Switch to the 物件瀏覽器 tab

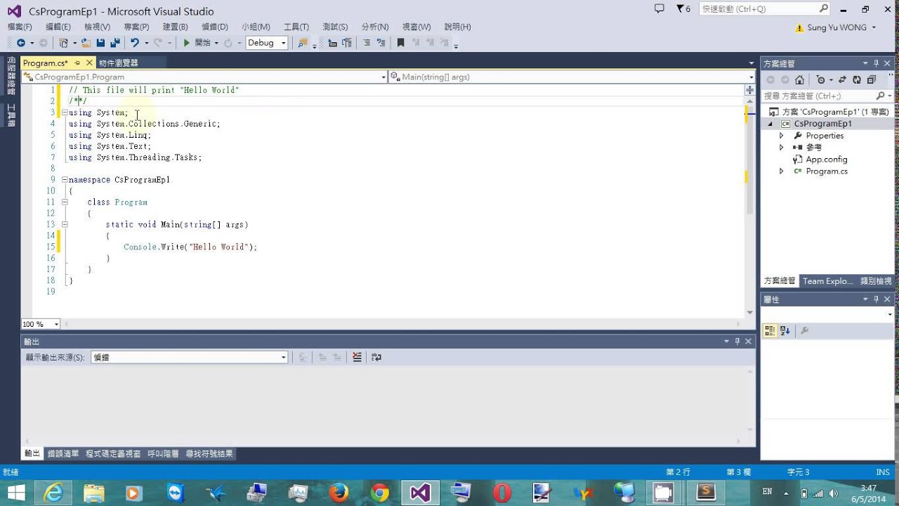[119, 63]
